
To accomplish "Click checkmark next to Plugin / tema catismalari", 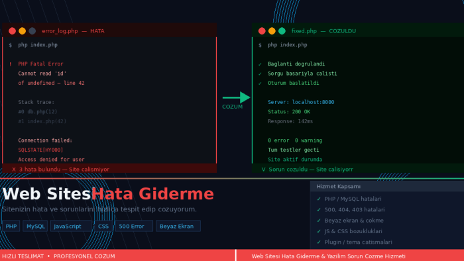I will [x=319, y=242].
